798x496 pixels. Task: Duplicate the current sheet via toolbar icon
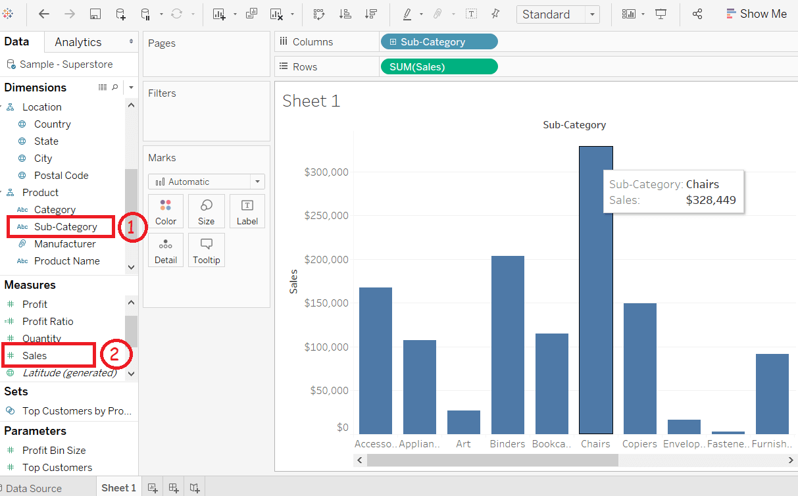[x=251, y=14]
